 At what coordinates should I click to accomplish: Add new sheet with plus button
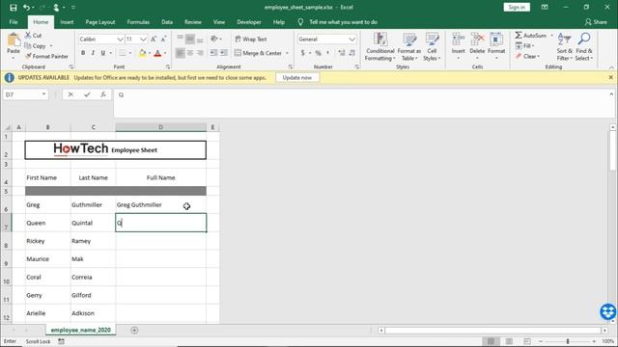point(134,330)
